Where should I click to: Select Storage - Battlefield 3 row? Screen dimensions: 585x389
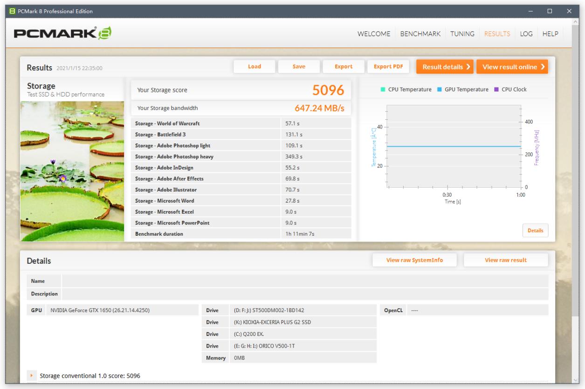(x=241, y=134)
